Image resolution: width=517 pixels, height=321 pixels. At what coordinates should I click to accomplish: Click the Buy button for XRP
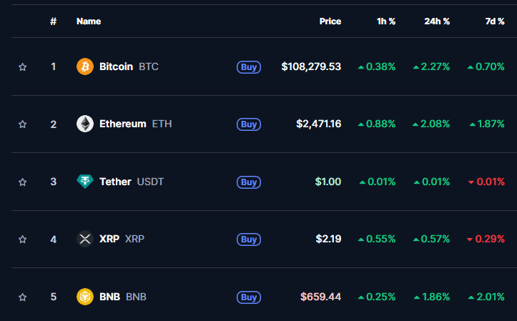[249, 239]
